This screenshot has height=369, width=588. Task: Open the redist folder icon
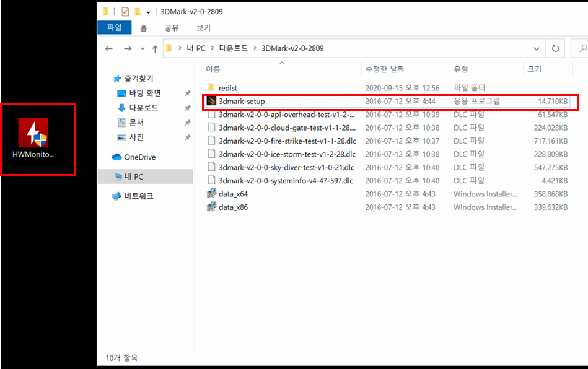[x=211, y=88]
